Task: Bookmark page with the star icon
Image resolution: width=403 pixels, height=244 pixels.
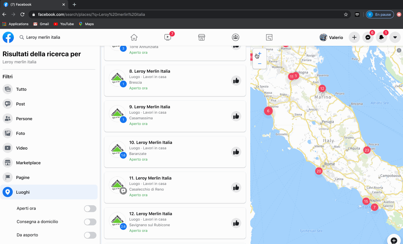Action: click(346, 14)
